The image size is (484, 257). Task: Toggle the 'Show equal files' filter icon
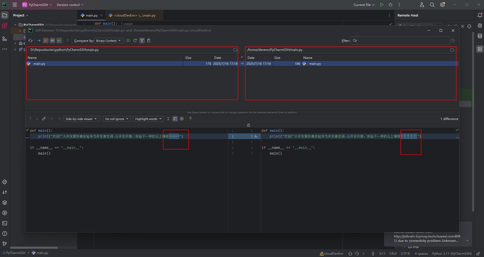point(52,41)
